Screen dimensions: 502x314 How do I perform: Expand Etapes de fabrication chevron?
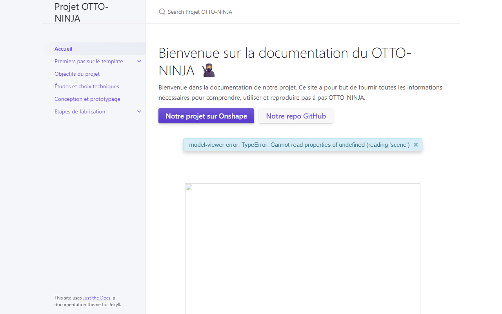pyautogui.click(x=139, y=111)
